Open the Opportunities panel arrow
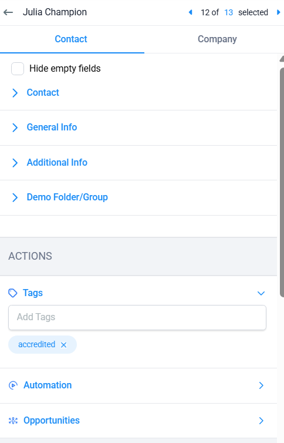 pyautogui.click(x=261, y=421)
